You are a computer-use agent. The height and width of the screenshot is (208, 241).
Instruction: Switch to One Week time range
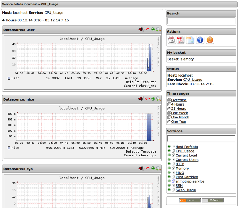(x=180, y=113)
